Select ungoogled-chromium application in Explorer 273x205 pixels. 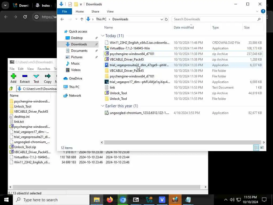[183, 113]
